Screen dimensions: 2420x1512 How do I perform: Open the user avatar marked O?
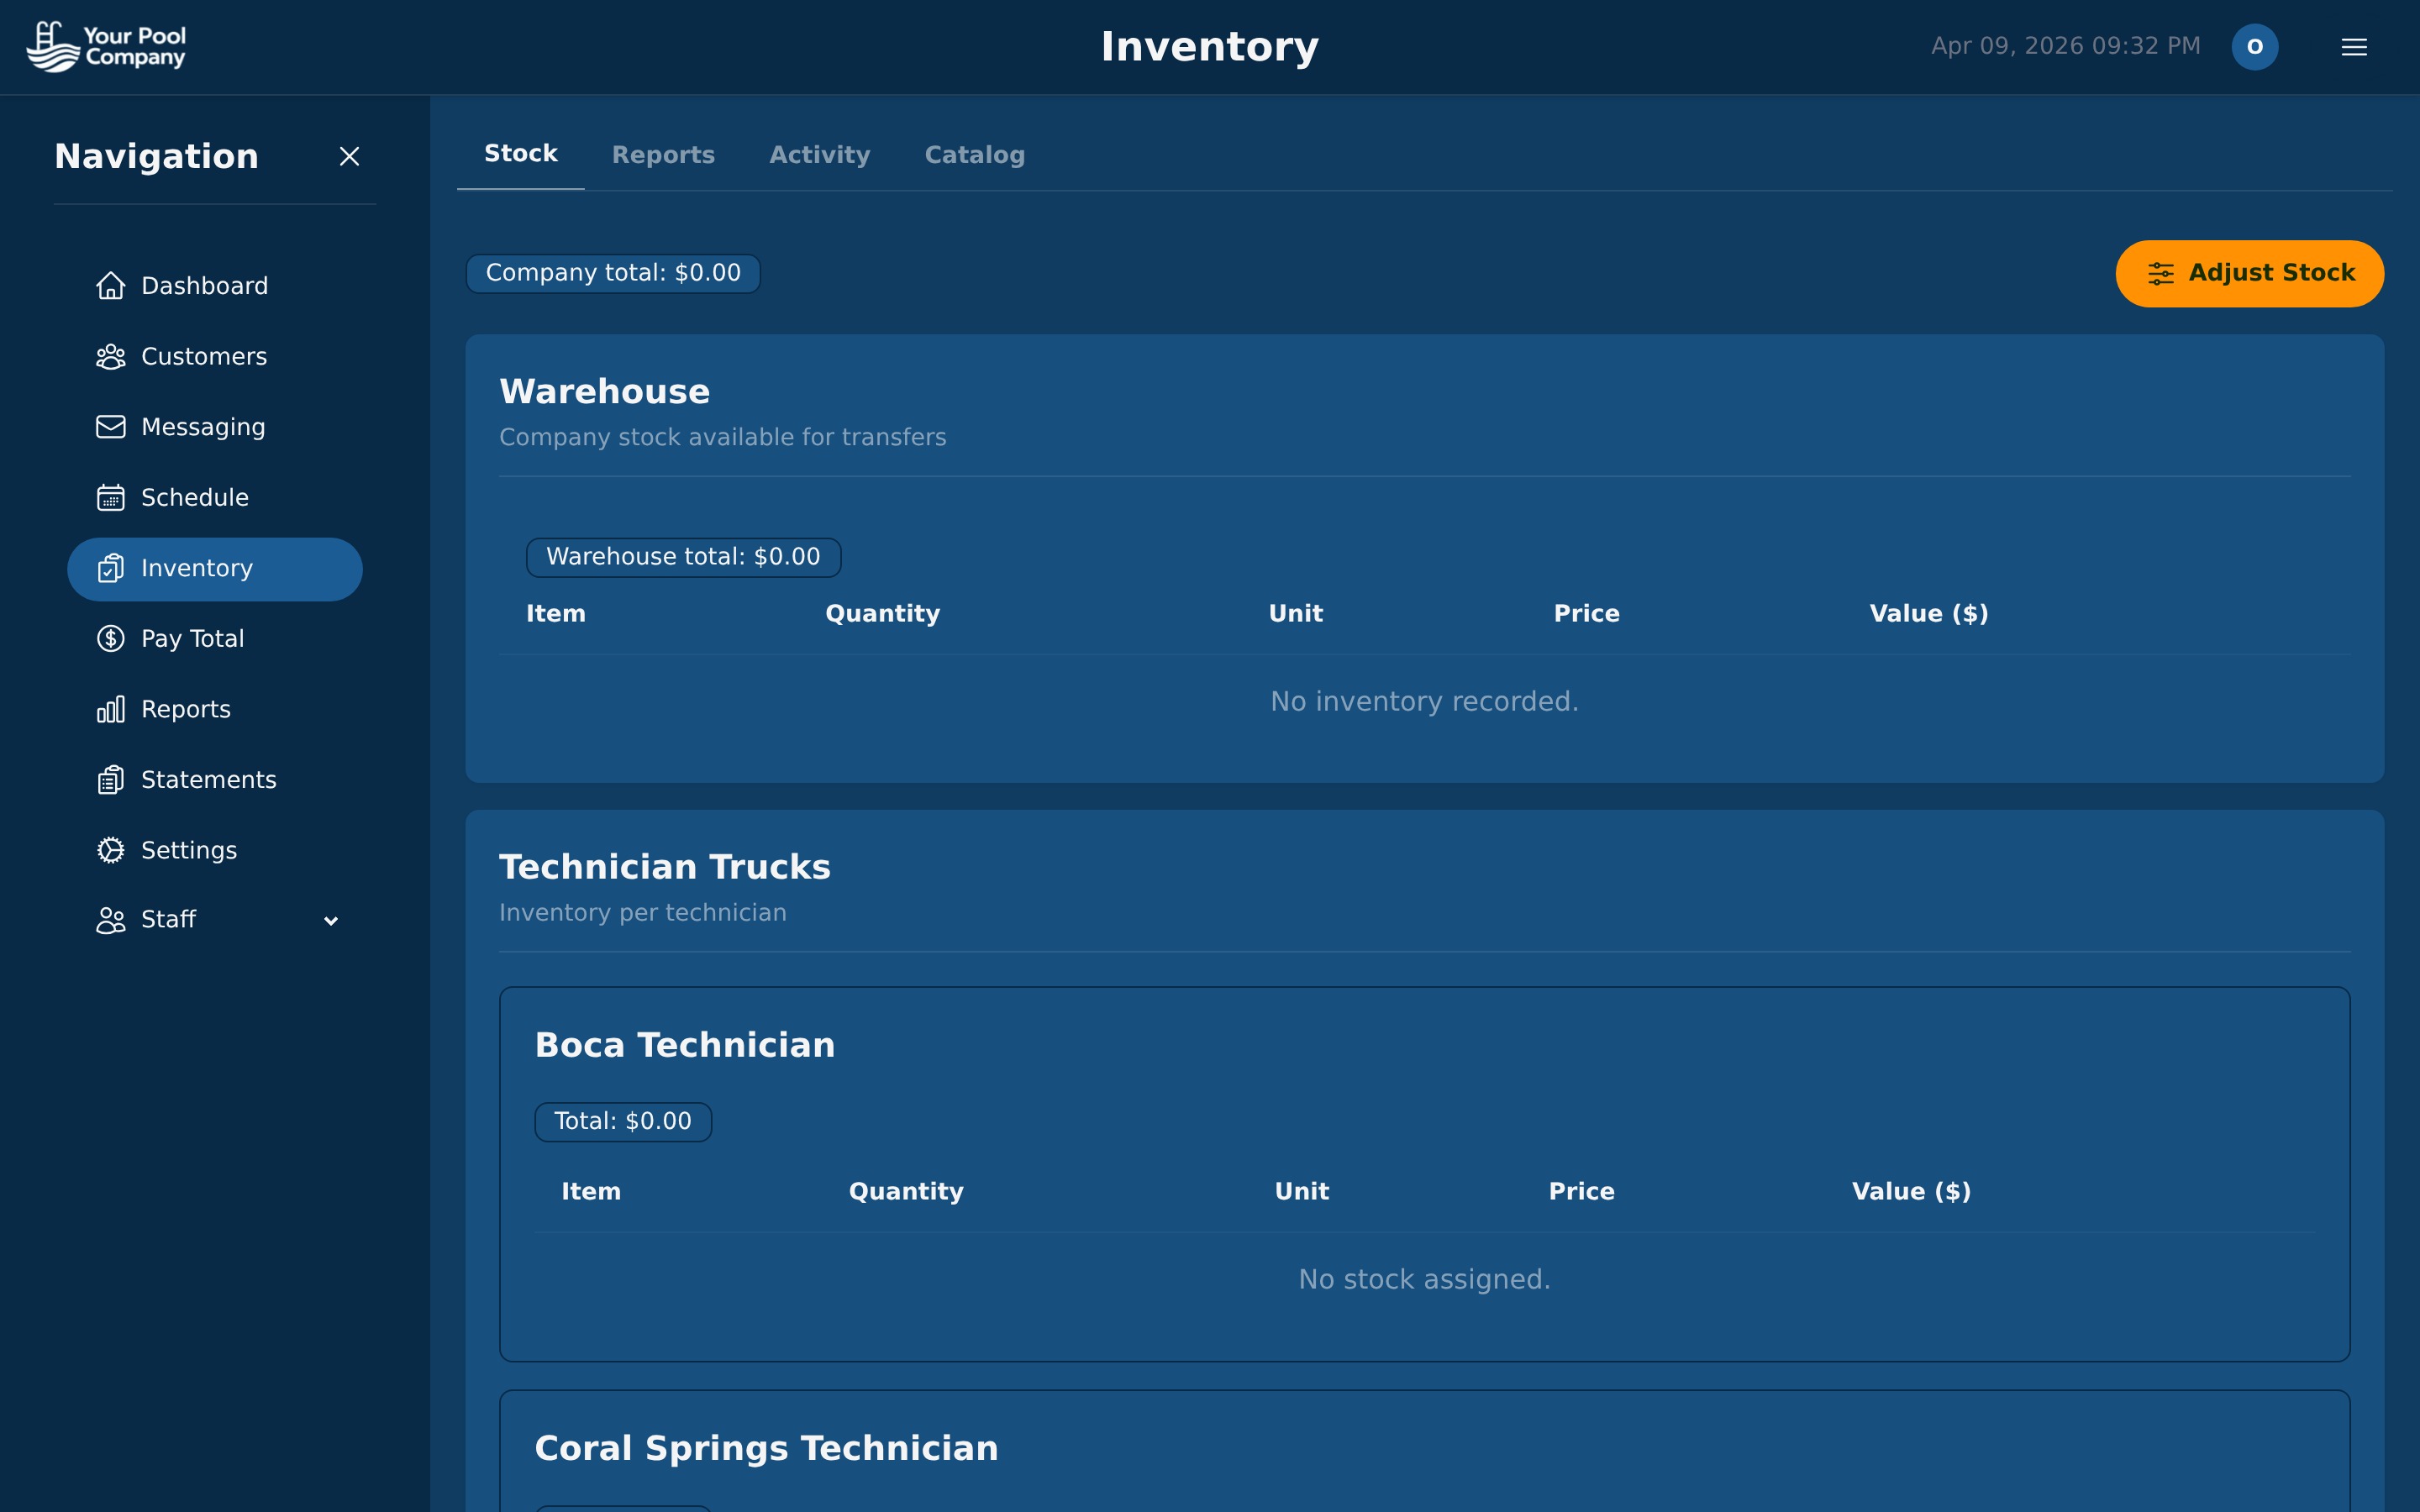pos(2255,46)
